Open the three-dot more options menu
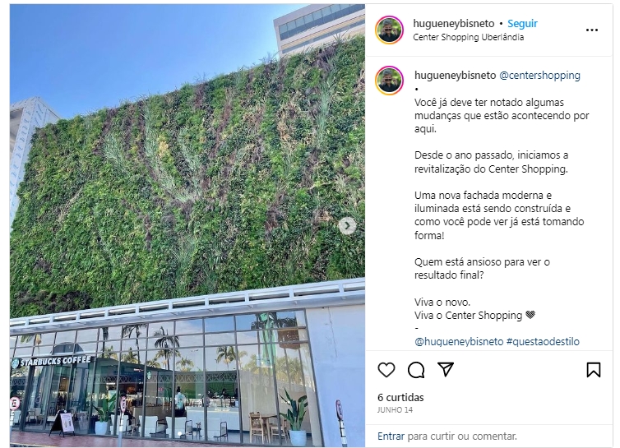 [592, 30]
